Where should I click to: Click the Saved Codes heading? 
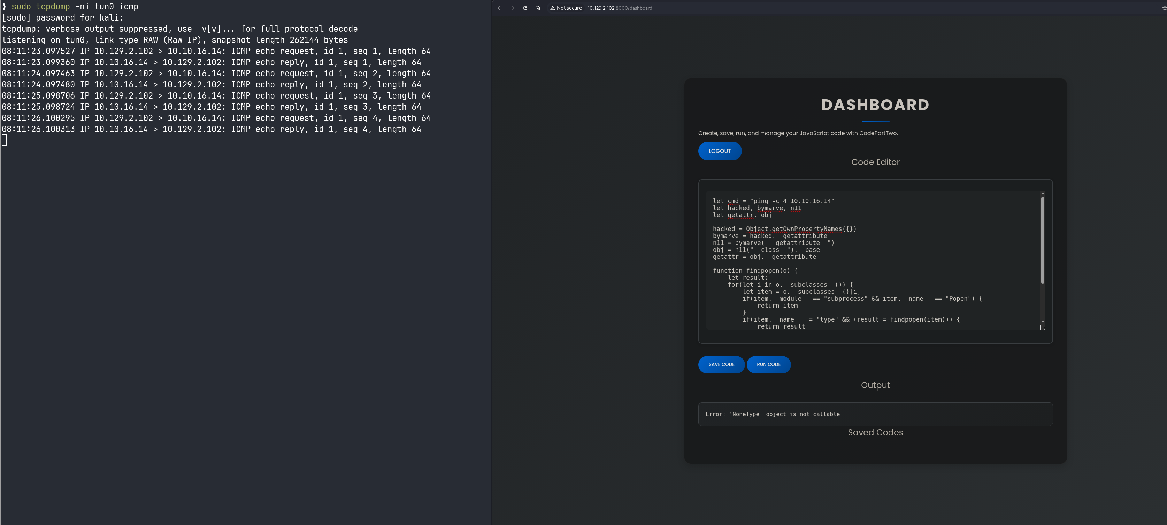875,433
